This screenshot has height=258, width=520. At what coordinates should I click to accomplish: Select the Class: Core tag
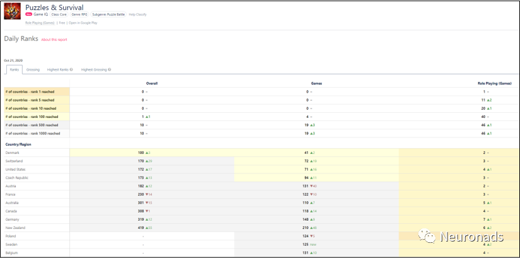59,14
